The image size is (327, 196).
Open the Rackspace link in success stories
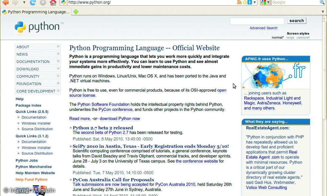(254, 98)
